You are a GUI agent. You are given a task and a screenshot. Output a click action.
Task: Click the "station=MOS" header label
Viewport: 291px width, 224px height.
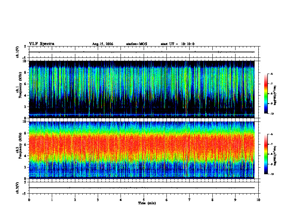(137, 44)
